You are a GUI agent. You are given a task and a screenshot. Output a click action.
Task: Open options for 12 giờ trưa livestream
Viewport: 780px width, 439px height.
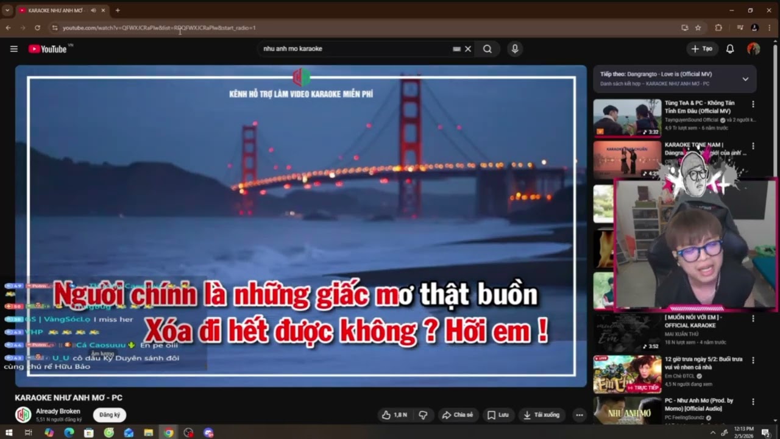pos(753,360)
